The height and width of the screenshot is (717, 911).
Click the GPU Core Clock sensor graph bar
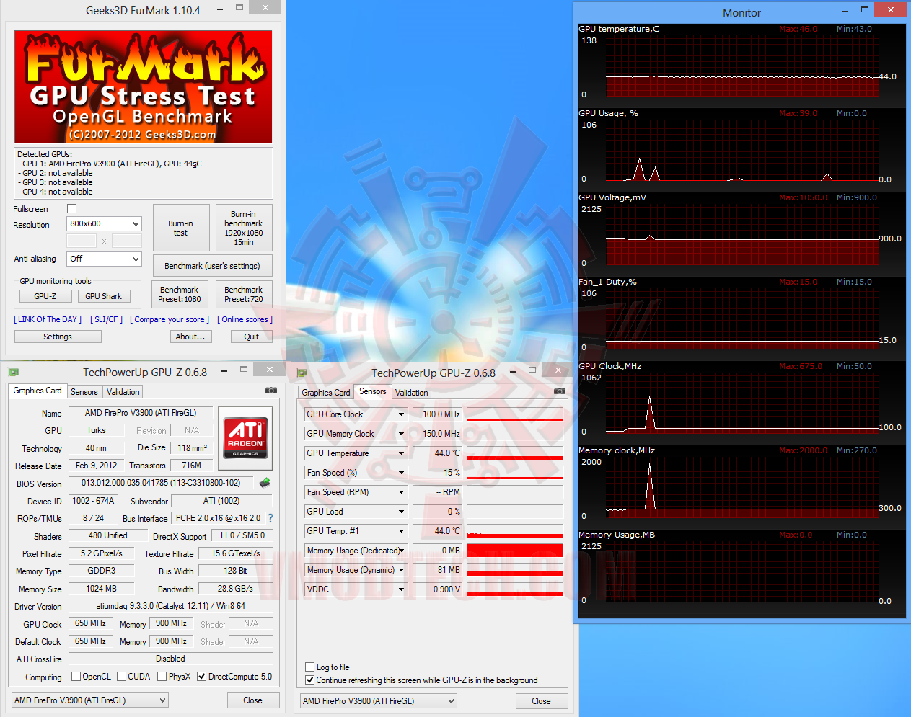coord(515,414)
